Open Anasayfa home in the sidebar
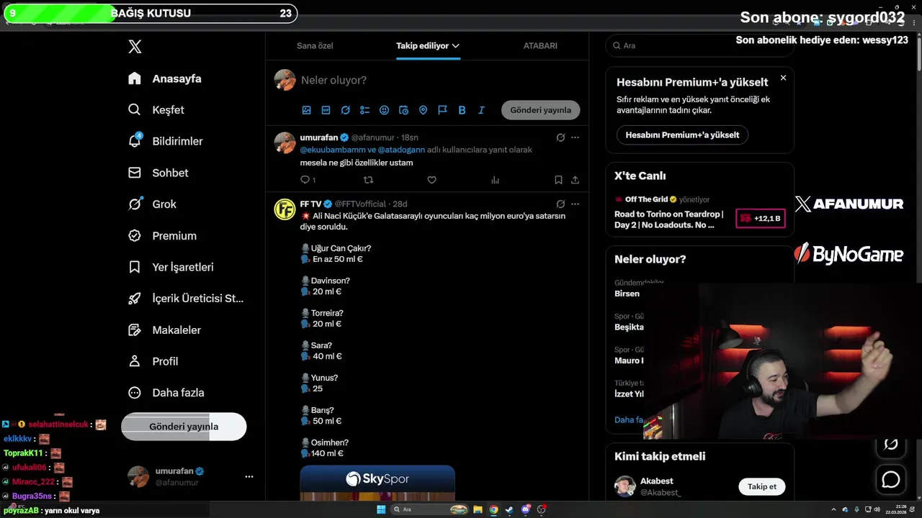The width and height of the screenshot is (922, 518). point(165,78)
